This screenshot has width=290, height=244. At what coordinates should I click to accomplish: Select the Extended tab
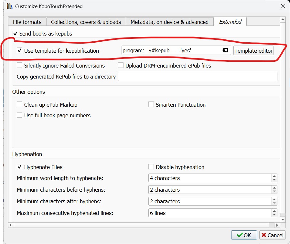coord(230,21)
